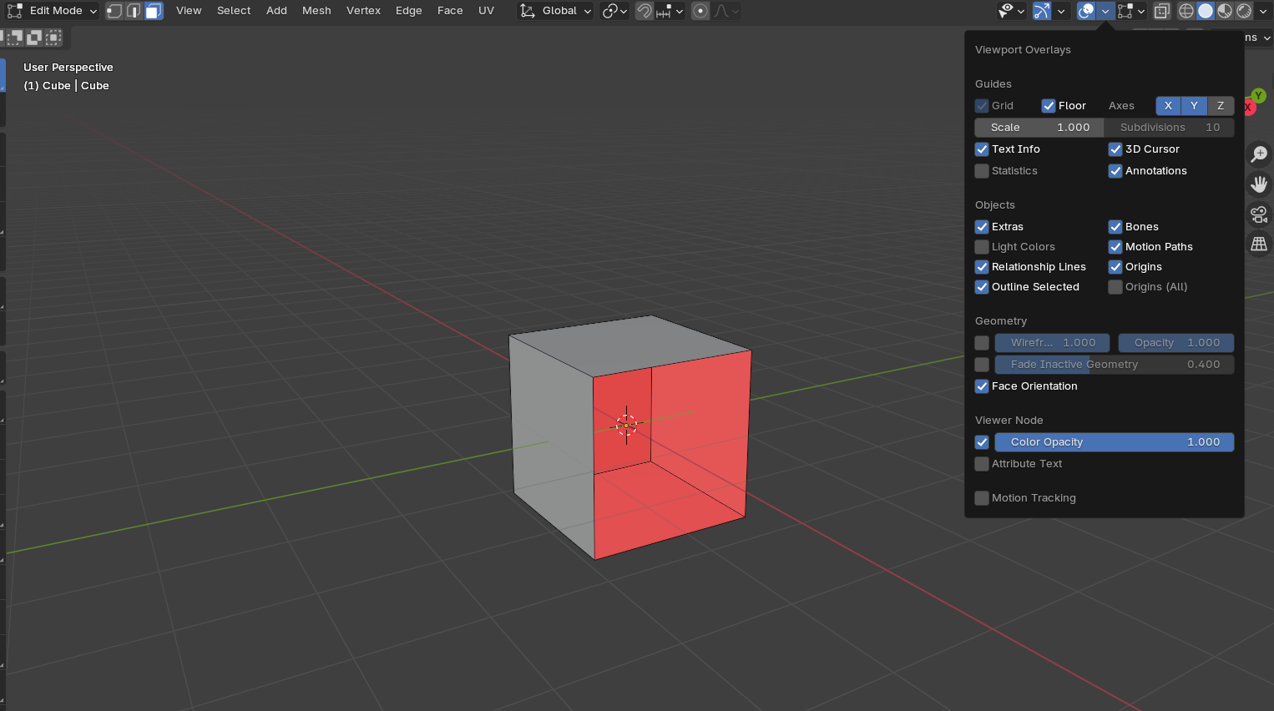This screenshot has width=1274, height=711.
Task: Toggle the snapping magnet icon
Action: point(644,11)
